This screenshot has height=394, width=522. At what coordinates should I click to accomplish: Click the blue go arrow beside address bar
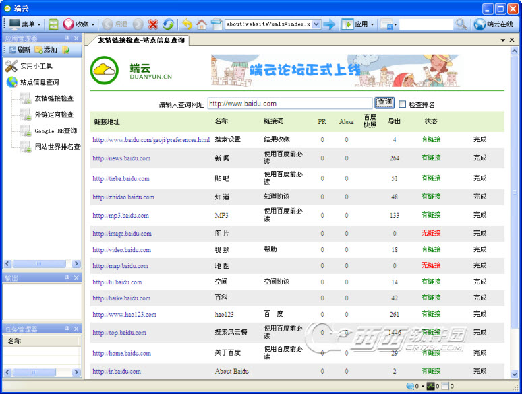(x=329, y=24)
